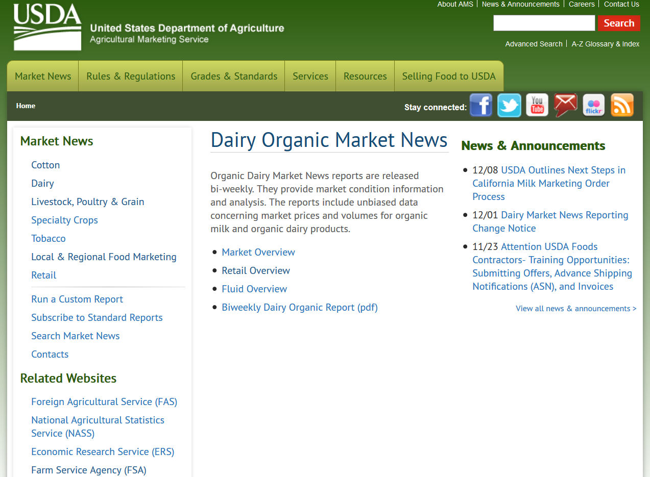Click Subscribe to Standard Reports
The width and height of the screenshot is (650, 477).
click(97, 317)
